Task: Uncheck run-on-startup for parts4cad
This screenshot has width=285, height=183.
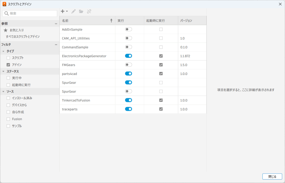Action: (x=161, y=74)
